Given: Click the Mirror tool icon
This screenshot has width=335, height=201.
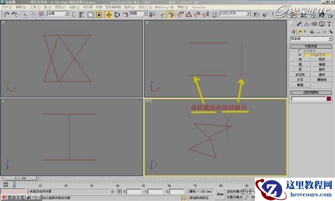Looking at the screenshot, I should pos(257,15).
